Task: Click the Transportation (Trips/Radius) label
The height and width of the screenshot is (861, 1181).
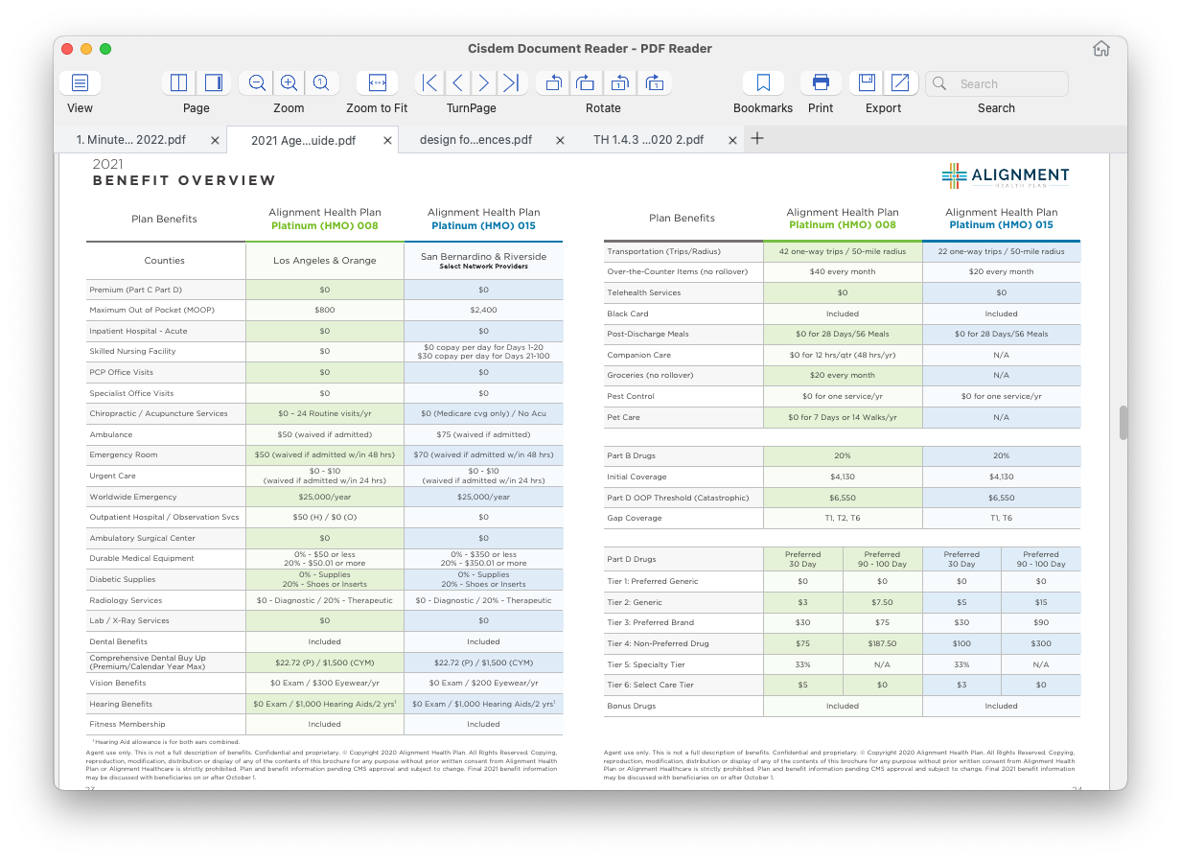Action: [663, 251]
